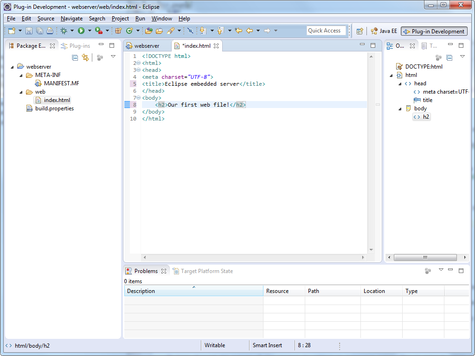
Task: Switch to Target Platform State tab
Action: [x=203, y=271]
